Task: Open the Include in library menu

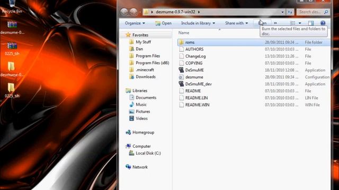Action: [x=198, y=23]
